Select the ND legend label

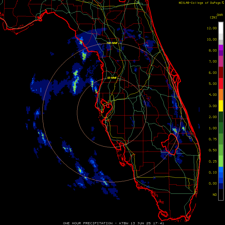[215, 195]
